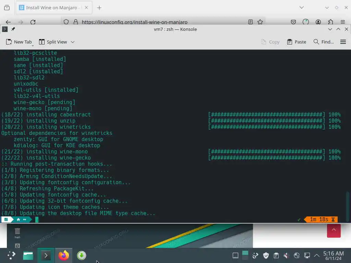Open the green download installer taskbar icon
This screenshot has width=351, height=263.
pyautogui.click(x=82, y=255)
